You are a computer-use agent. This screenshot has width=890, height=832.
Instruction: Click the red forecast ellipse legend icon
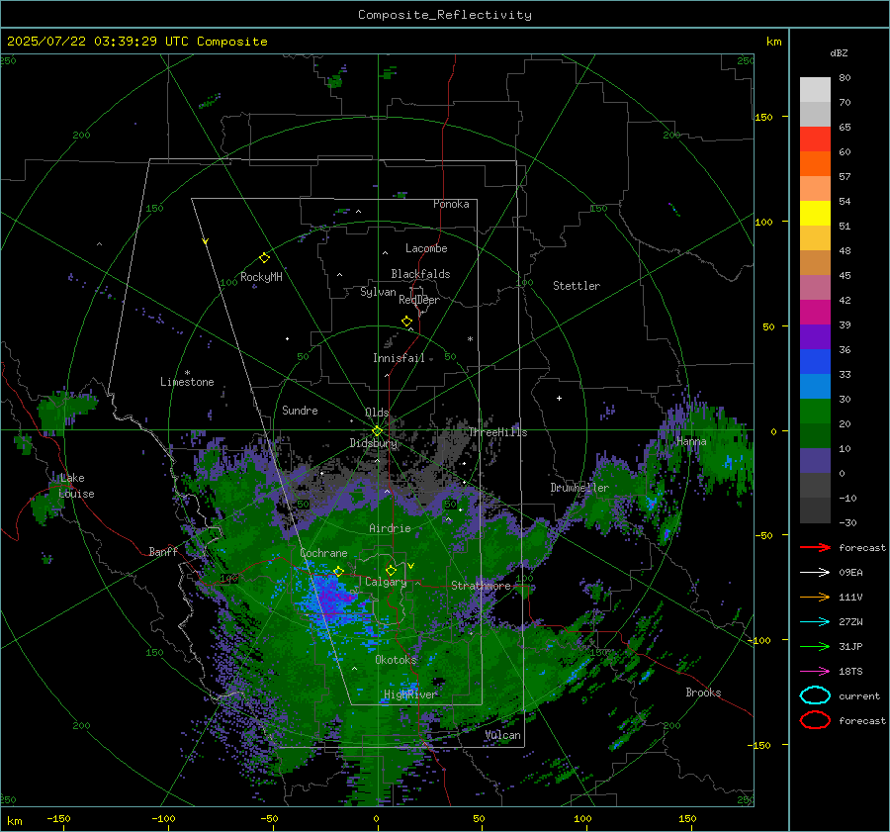[815, 720]
